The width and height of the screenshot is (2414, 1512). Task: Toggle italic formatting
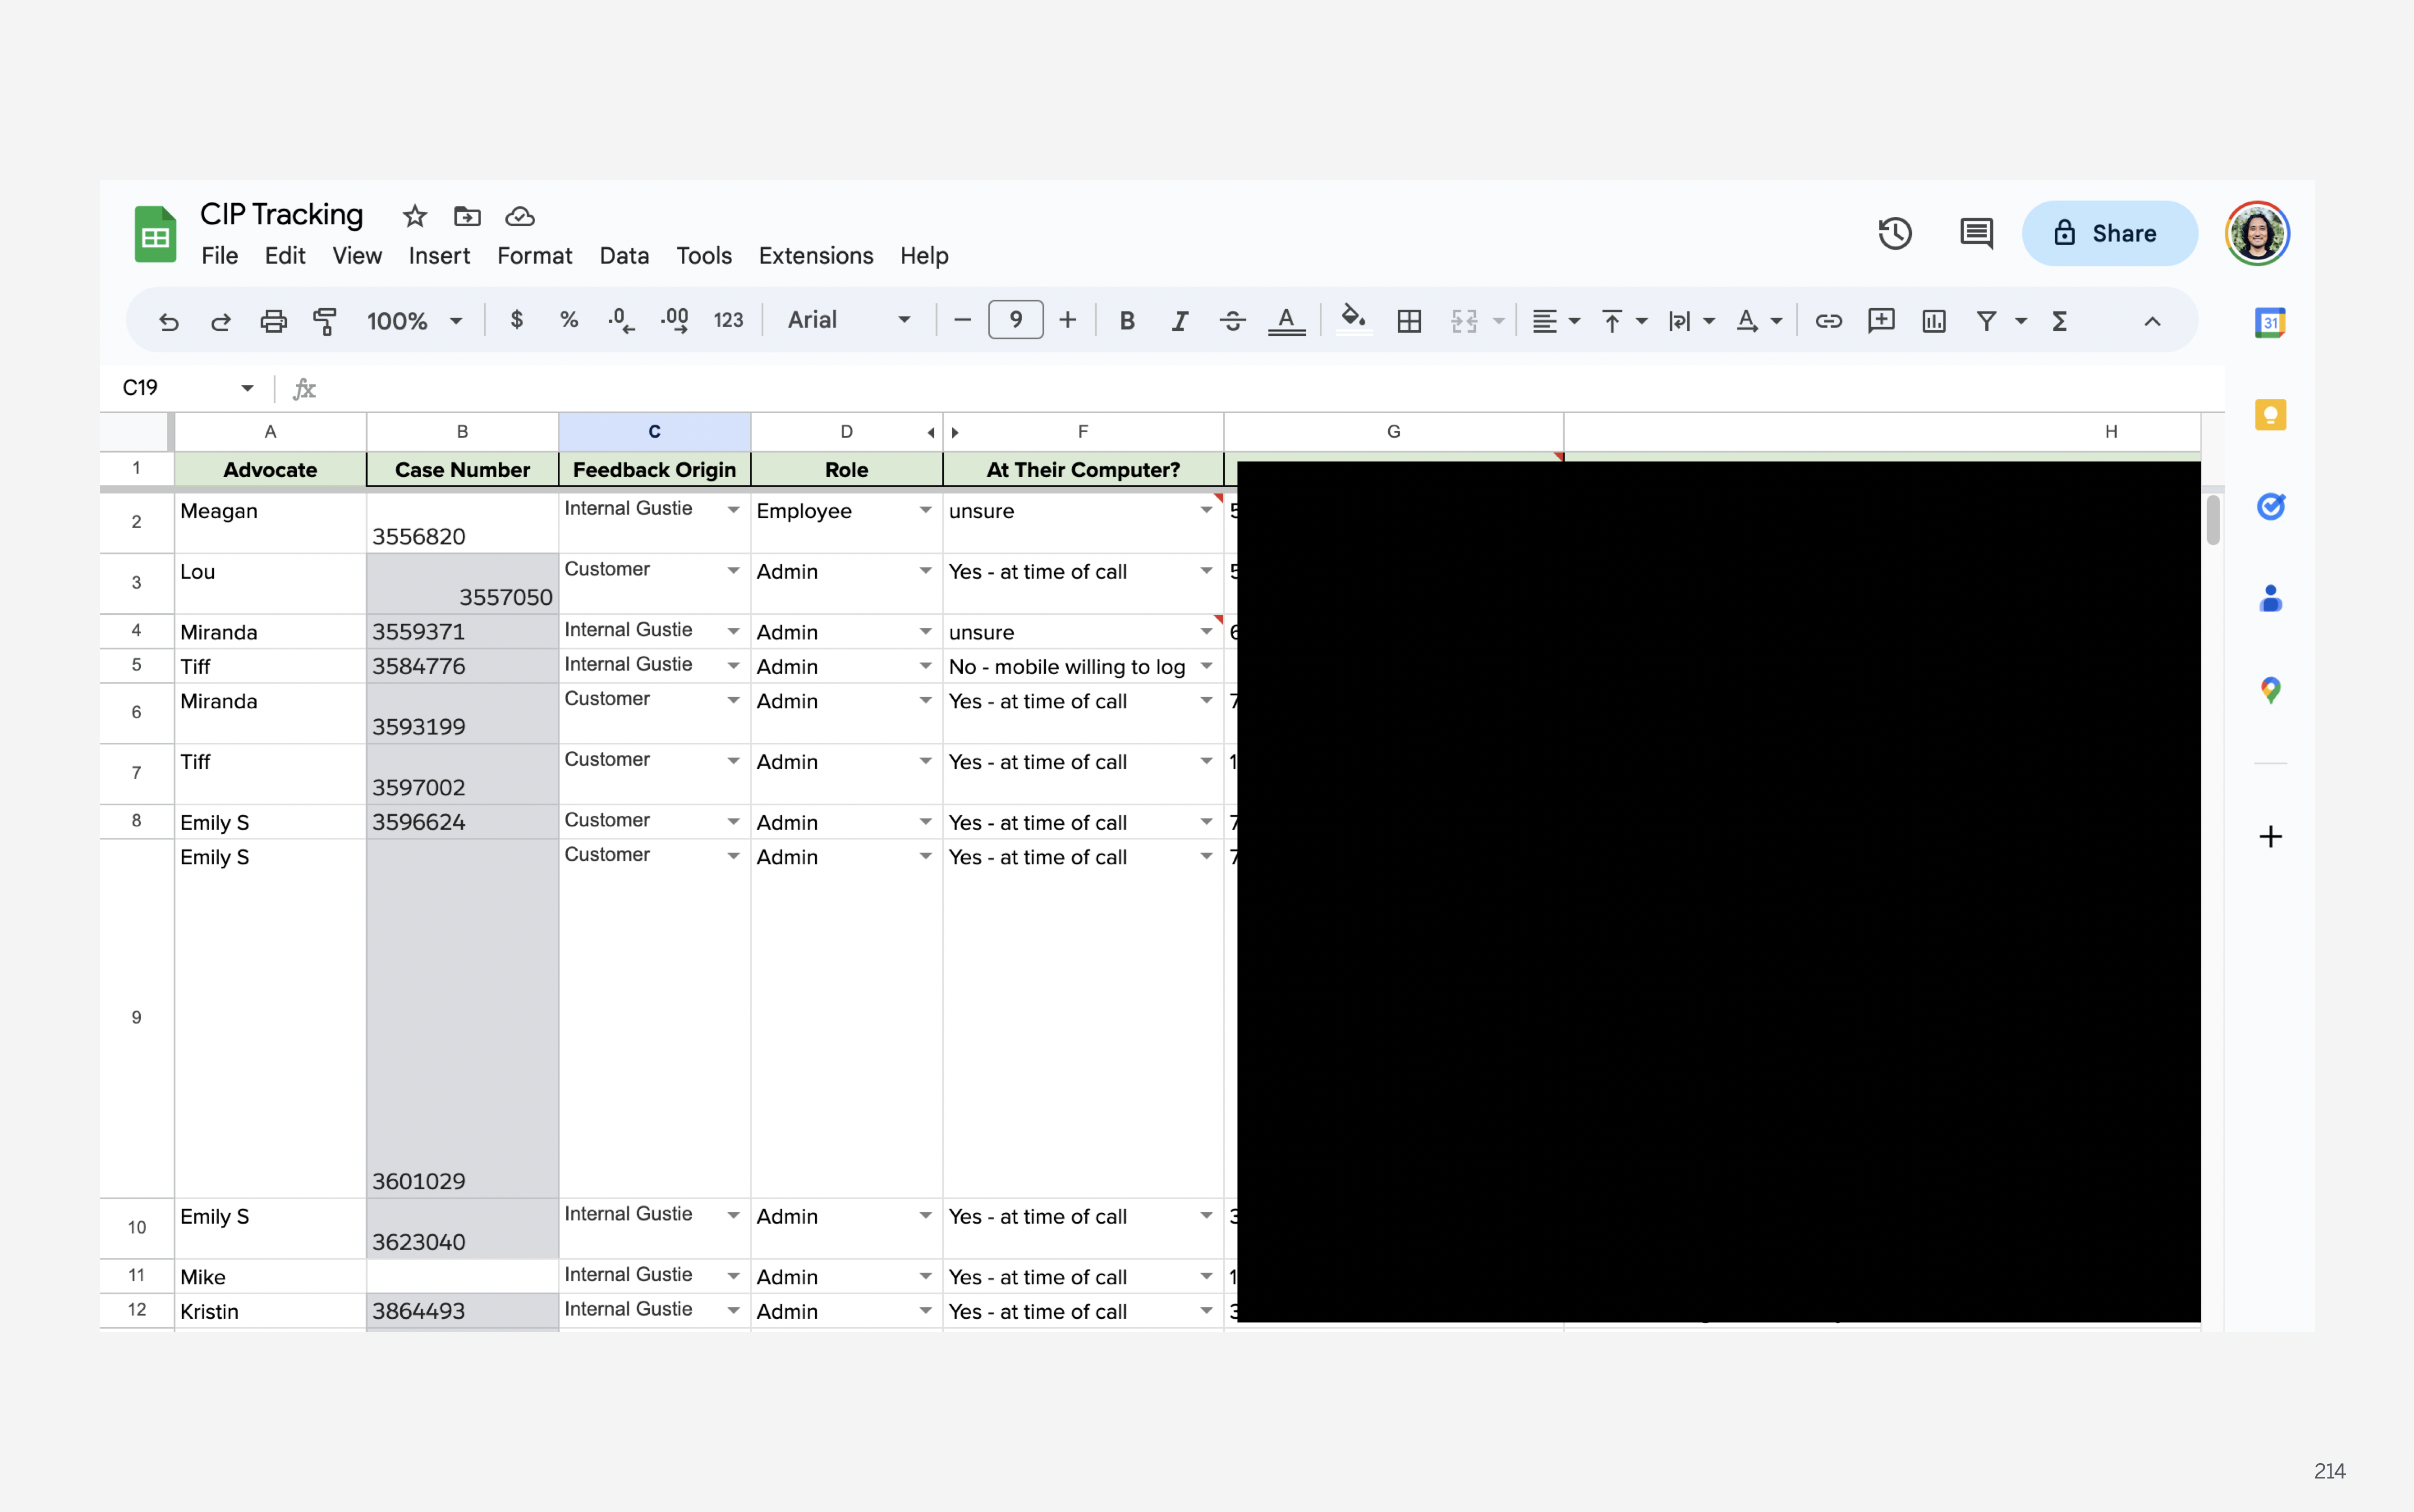pyautogui.click(x=1181, y=321)
